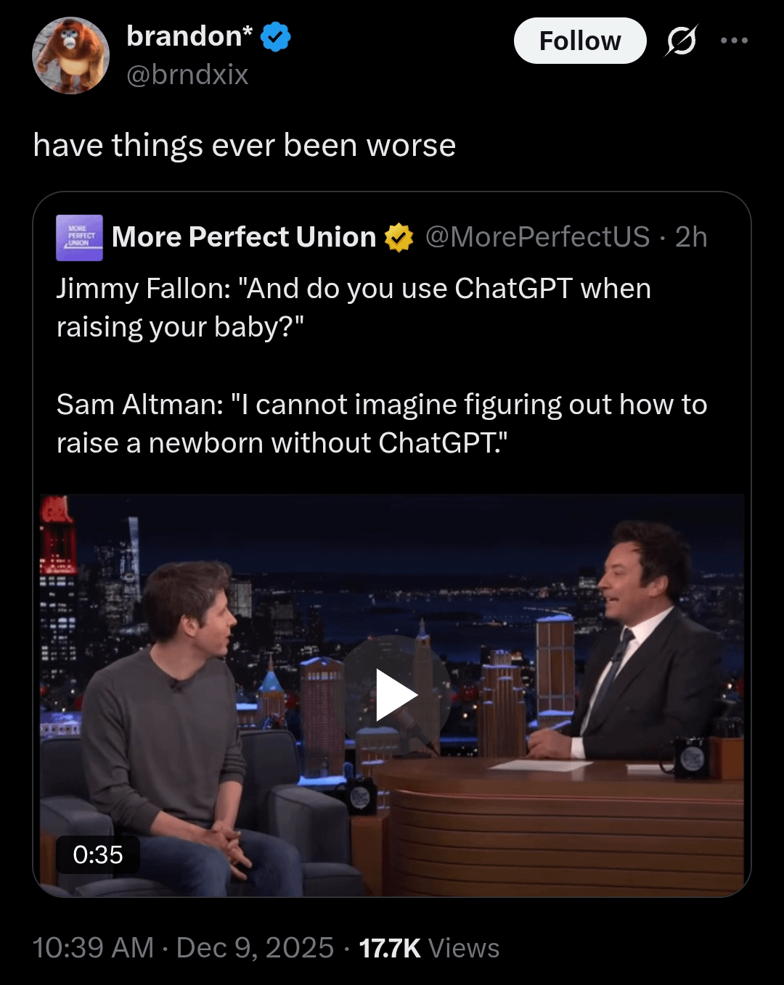Click the 0:35 video duration label
This screenshot has height=985, width=784.
click(98, 854)
